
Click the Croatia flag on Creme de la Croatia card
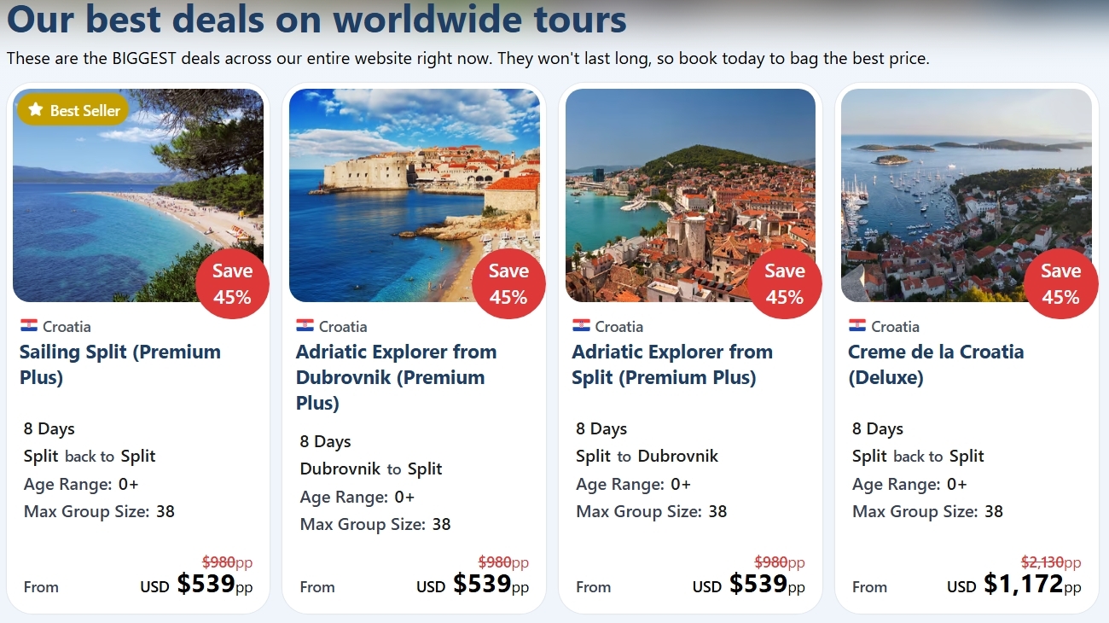(857, 326)
